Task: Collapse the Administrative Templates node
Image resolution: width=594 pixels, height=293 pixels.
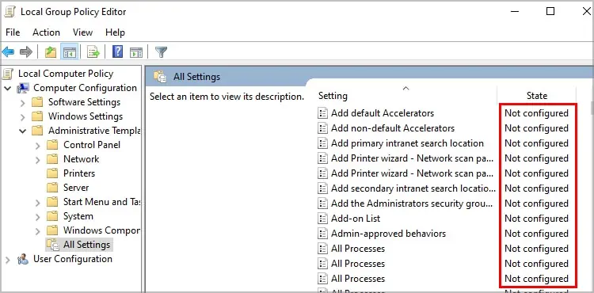Action: [x=23, y=131]
